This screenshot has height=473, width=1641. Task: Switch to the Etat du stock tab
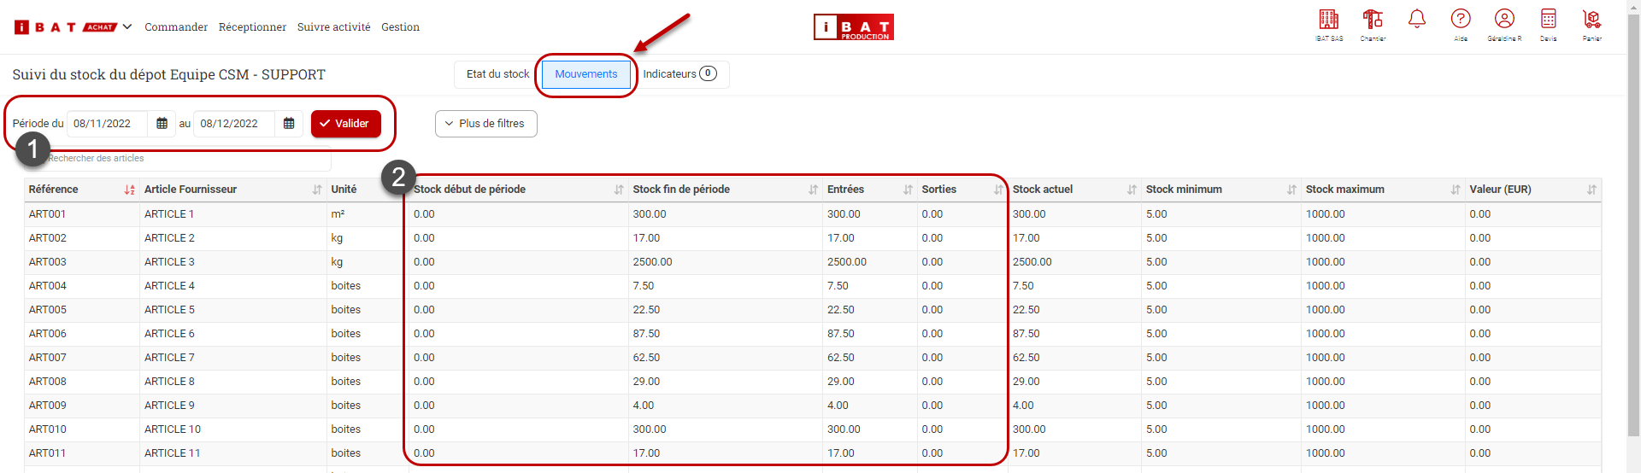coord(497,74)
